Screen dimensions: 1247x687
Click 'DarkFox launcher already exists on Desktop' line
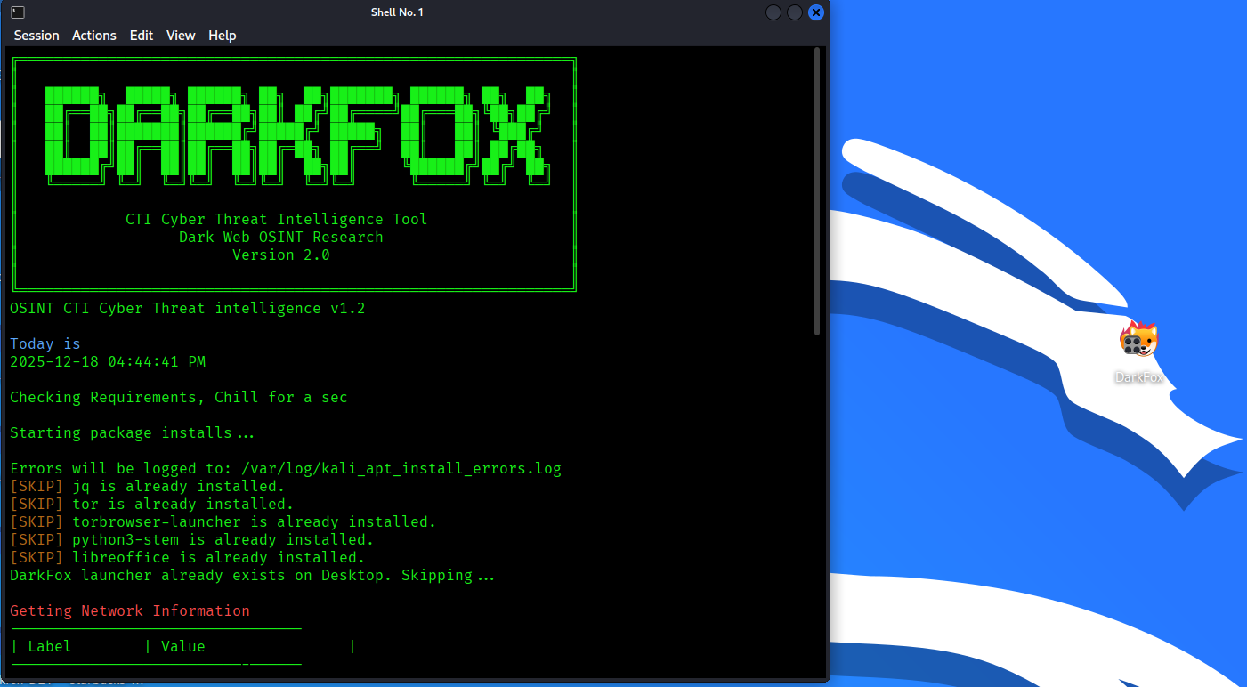click(x=252, y=575)
